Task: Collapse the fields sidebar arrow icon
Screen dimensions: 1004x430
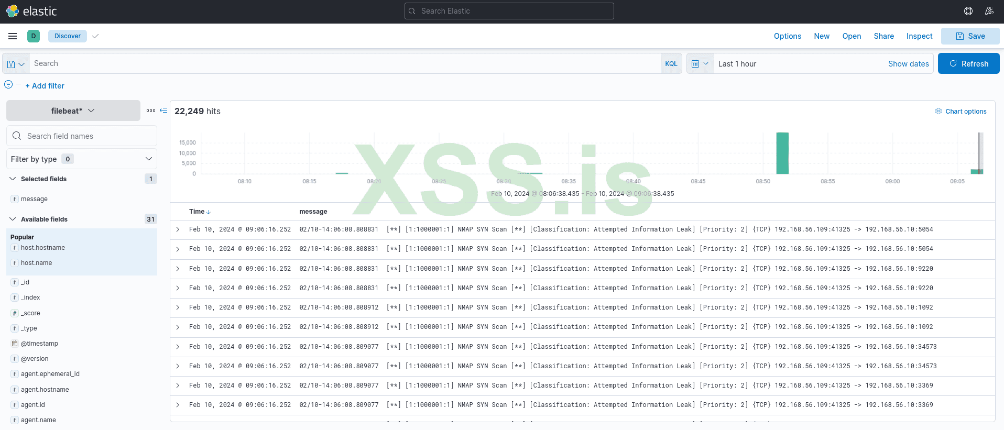Action: [163, 111]
